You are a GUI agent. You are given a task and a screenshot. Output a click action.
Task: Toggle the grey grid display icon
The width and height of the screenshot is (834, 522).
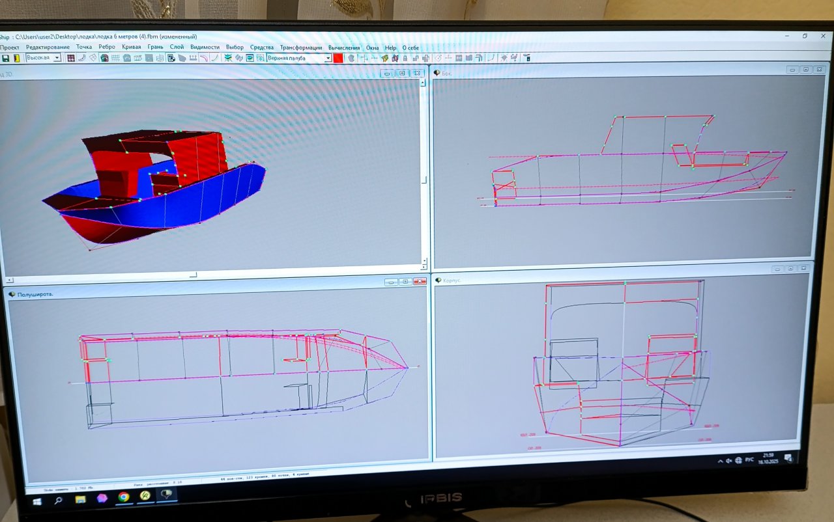[115, 58]
